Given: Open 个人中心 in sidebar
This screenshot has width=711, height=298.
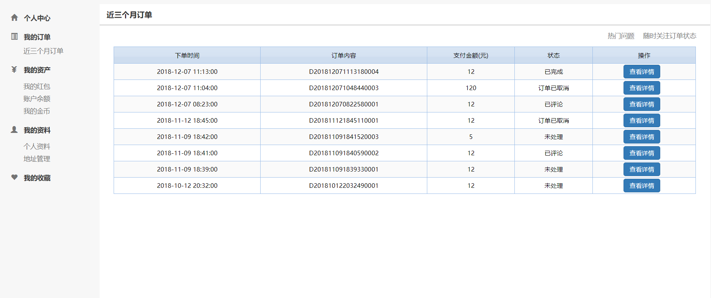Looking at the screenshot, I should click(37, 18).
